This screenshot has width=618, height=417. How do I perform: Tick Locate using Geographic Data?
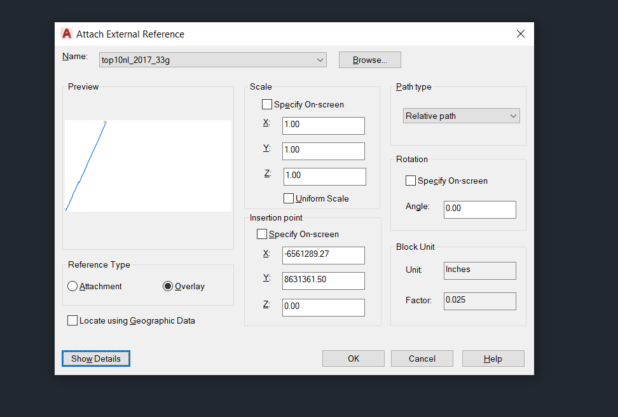[72, 320]
